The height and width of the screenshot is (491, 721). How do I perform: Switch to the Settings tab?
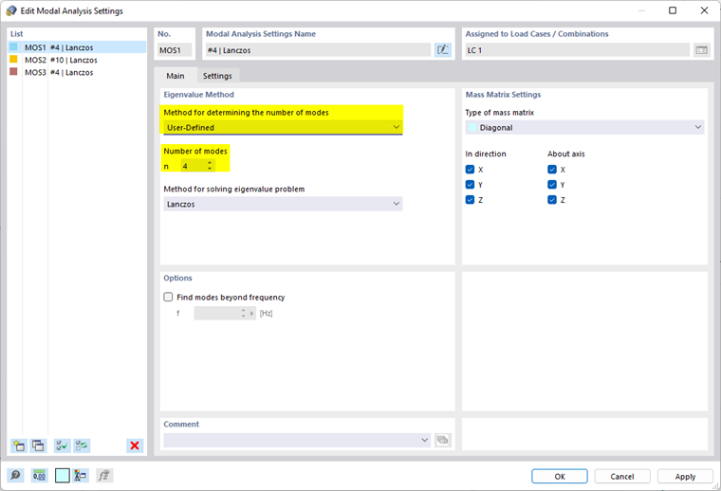217,76
